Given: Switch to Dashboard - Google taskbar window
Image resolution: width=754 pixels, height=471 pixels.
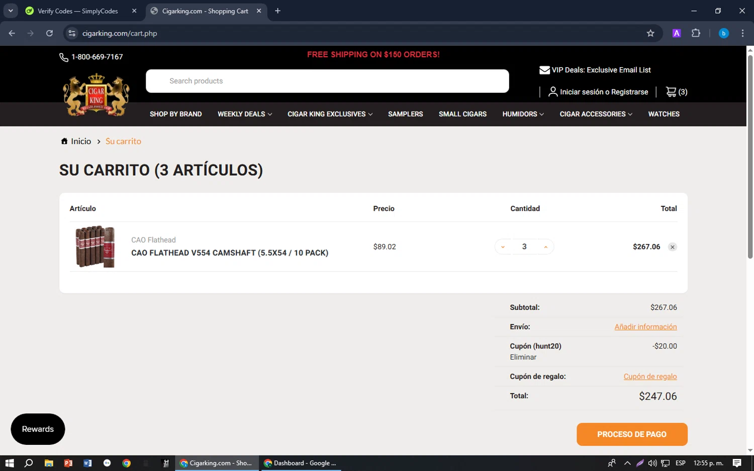Looking at the screenshot, I should click(x=300, y=463).
